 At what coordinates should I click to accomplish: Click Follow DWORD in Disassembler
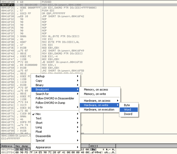(x=55, y=98)
